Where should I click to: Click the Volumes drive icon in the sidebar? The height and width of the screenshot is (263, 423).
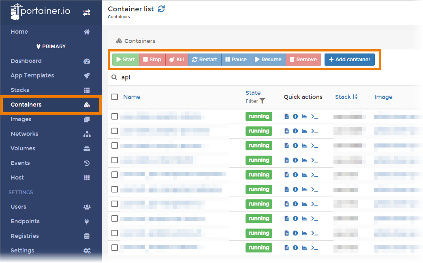[87, 148]
